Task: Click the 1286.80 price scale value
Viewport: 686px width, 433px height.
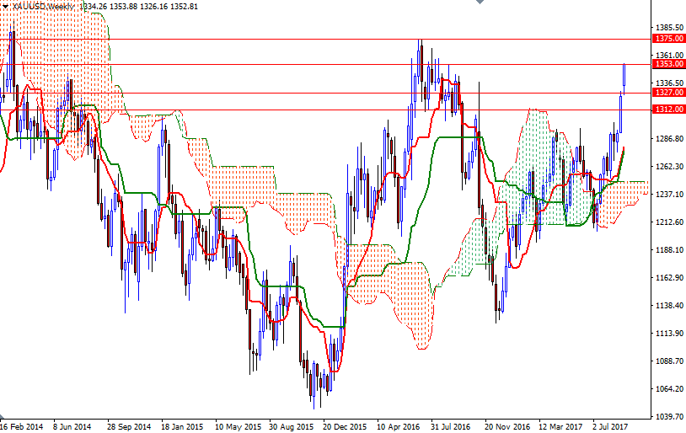Action: [669, 139]
